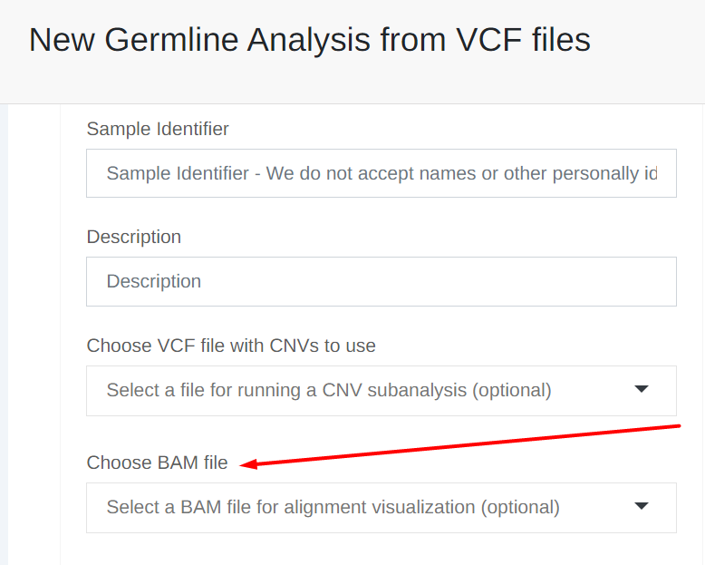Click the "Sample Identifier" field label
The image size is (705, 565).
point(158,129)
